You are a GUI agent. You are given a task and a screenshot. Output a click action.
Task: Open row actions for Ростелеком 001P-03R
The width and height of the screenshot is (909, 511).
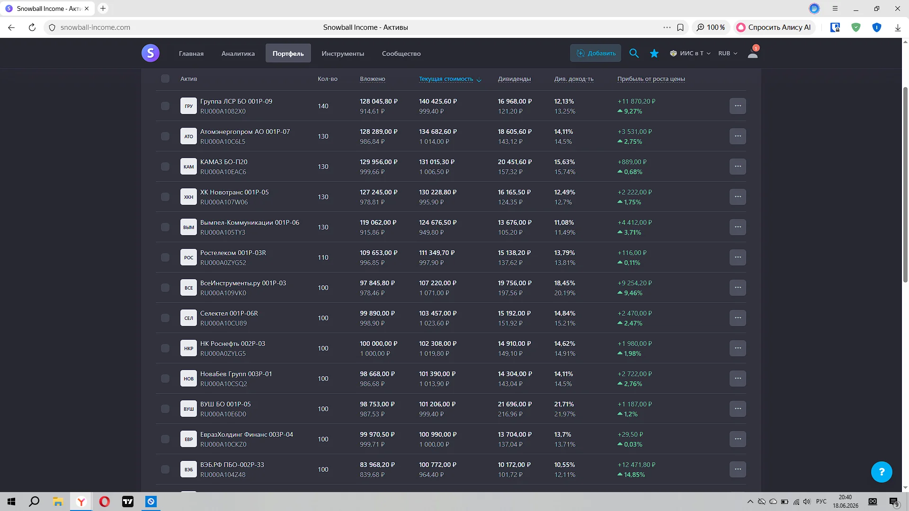pyautogui.click(x=738, y=257)
